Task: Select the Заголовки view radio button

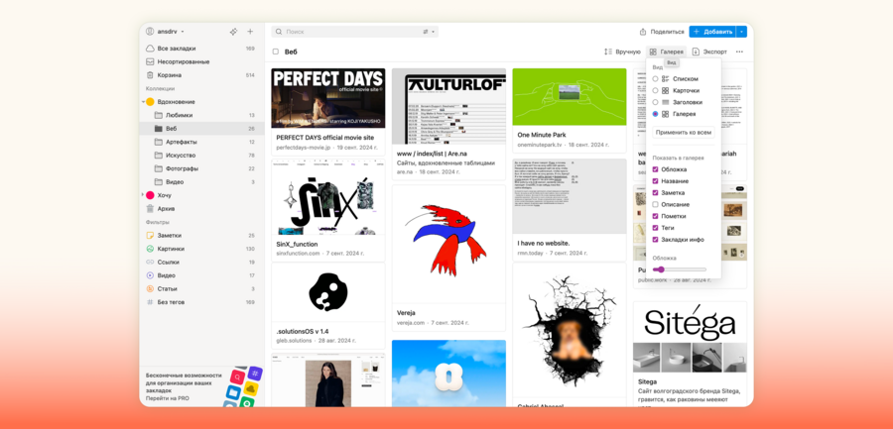Action: [x=656, y=102]
